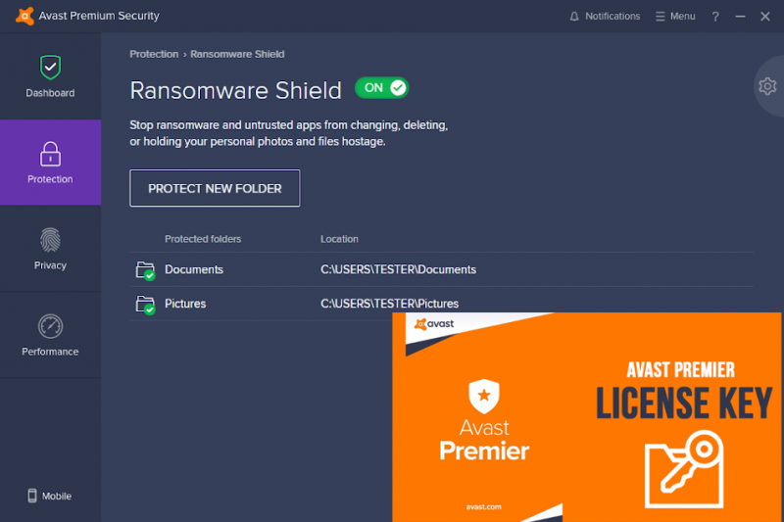Open the Menu text label
The width and height of the screenshot is (784, 522).
[x=682, y=17]
